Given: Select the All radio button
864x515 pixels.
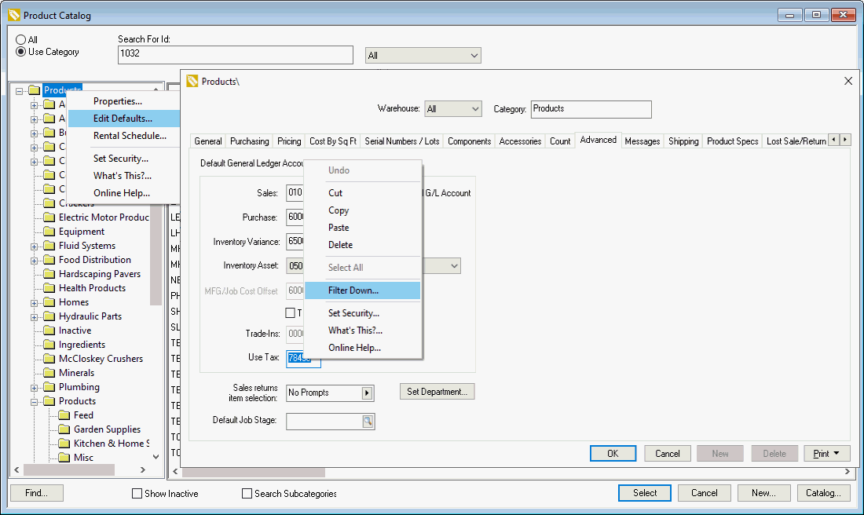Looking at the screenshot, I should (x=21, y=39).
